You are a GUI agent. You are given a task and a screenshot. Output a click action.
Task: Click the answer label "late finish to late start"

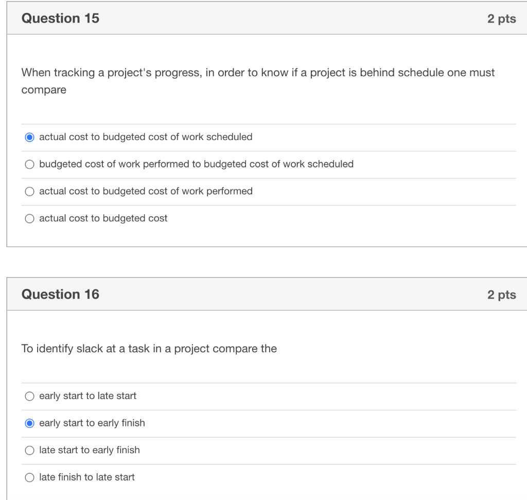pyautogui.click(x=87, y=477)
